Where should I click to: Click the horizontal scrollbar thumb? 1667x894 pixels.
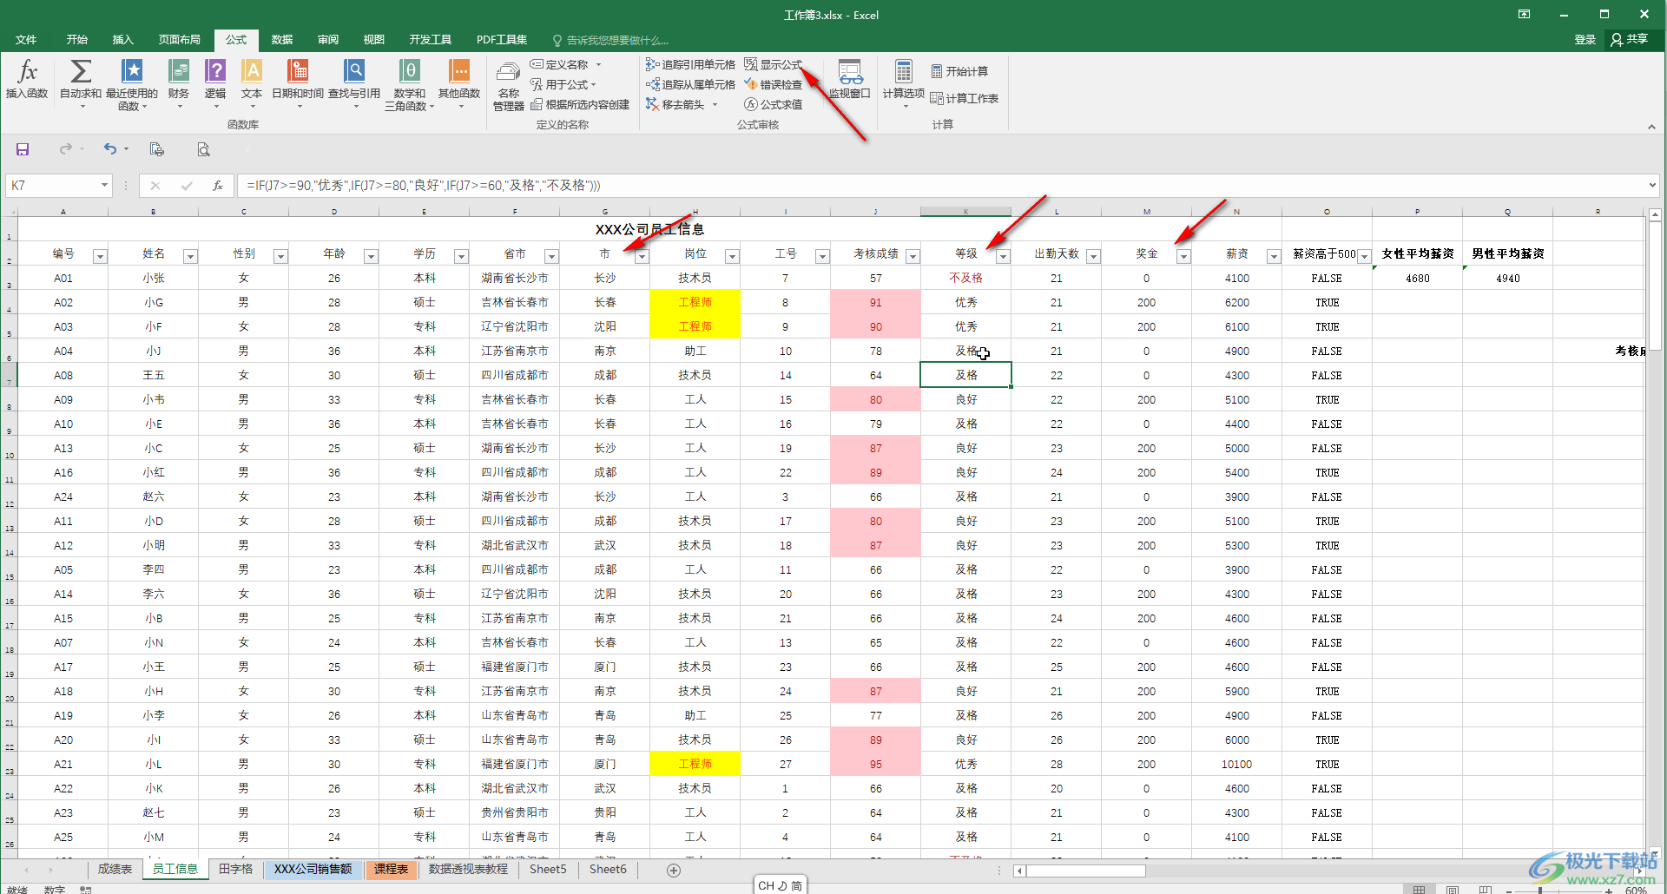pyautogui.click(x=1086, y=871)
